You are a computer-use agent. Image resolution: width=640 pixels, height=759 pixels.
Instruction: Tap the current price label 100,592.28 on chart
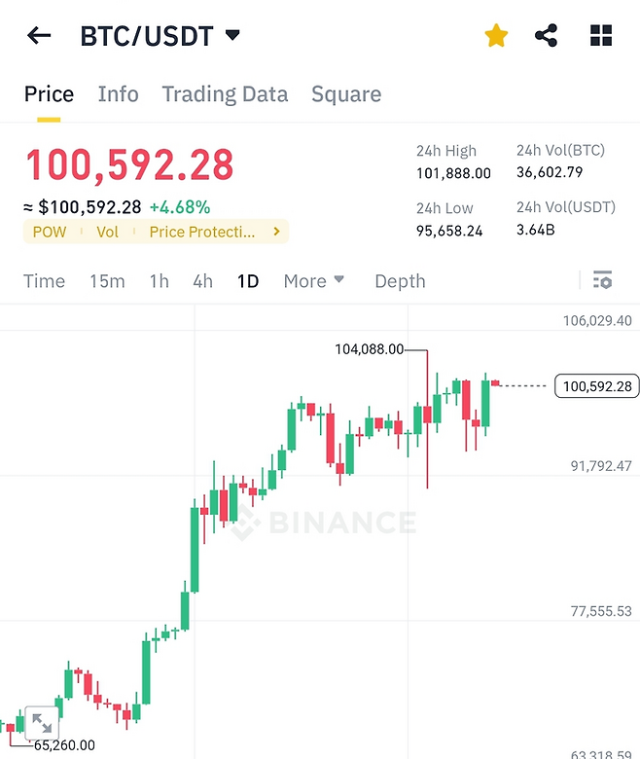coord(596,386)
